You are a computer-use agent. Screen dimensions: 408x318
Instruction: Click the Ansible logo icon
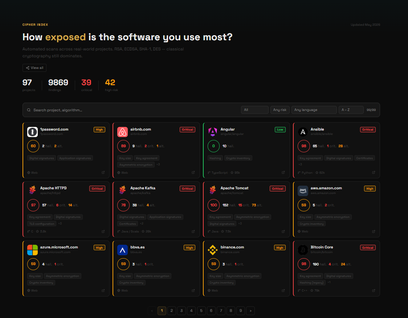coord(303,132)
